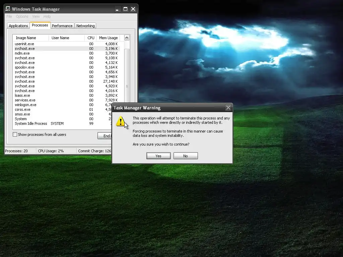
Task: Confirm termination with the Yes button
Action: point(158,156)
